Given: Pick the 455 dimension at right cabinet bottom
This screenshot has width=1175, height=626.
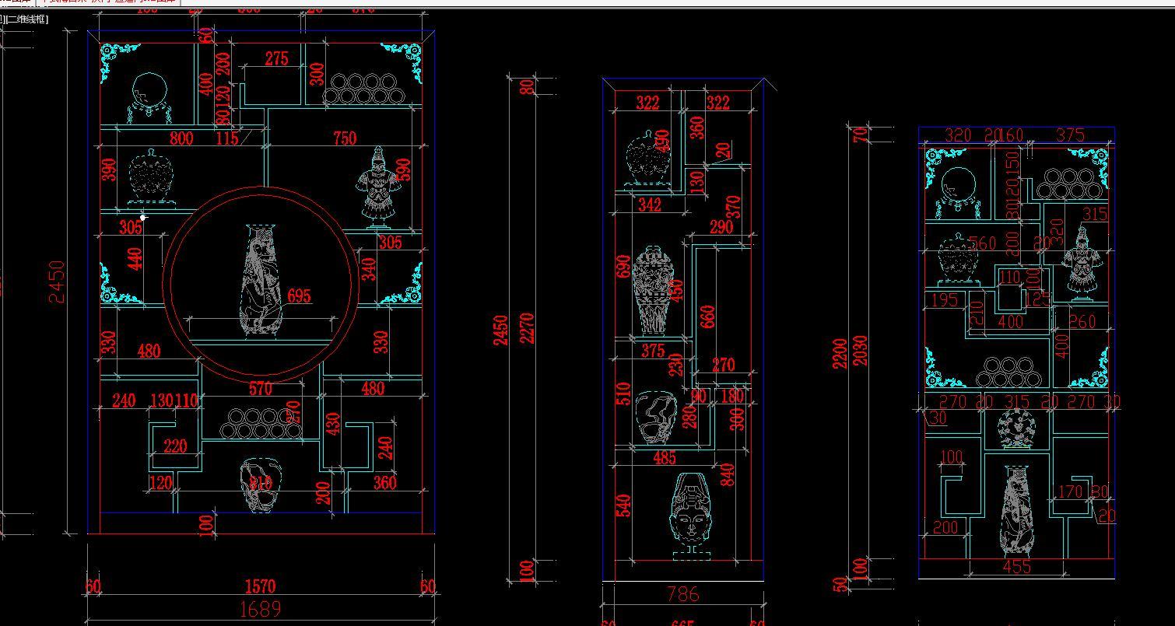Looking at the screenshot, I should pyautogui.click(x=1017, y=566).
